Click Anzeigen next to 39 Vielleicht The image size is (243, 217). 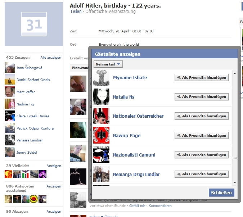(x=54, y=166)
